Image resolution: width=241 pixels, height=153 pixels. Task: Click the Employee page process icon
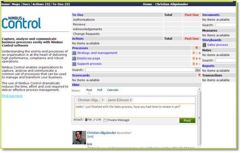coord(74,58)
